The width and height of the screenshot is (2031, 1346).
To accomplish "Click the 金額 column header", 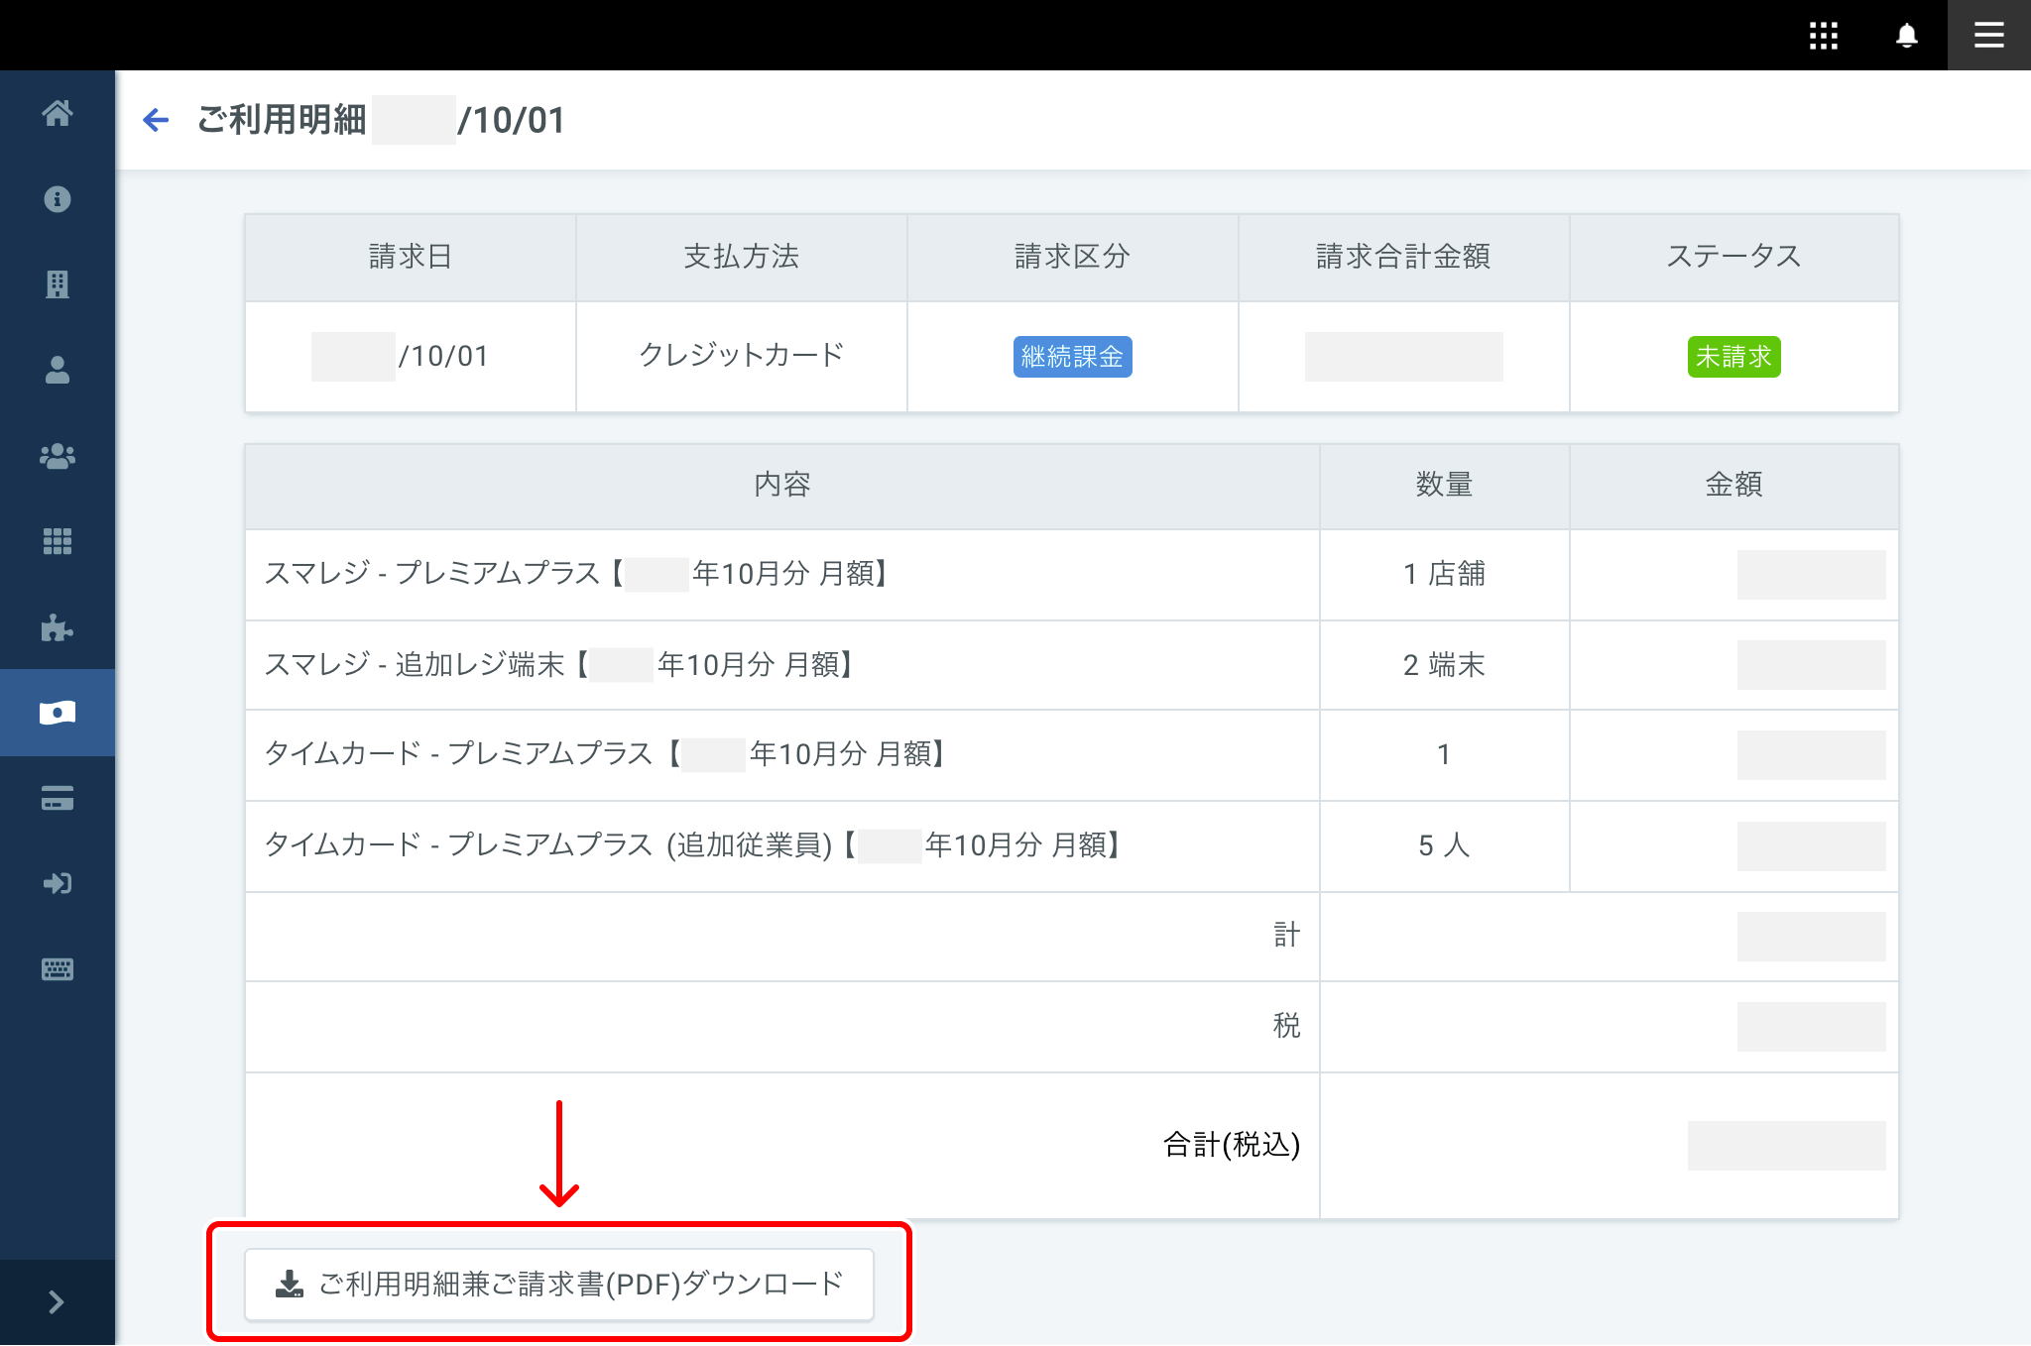I will pyautogui.click(x=1733, y=485).
